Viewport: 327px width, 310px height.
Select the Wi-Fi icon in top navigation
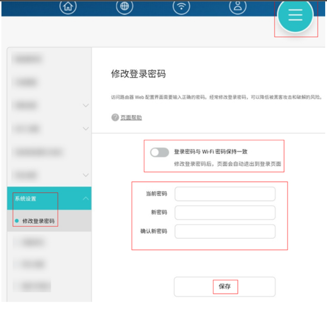(181, 7)
